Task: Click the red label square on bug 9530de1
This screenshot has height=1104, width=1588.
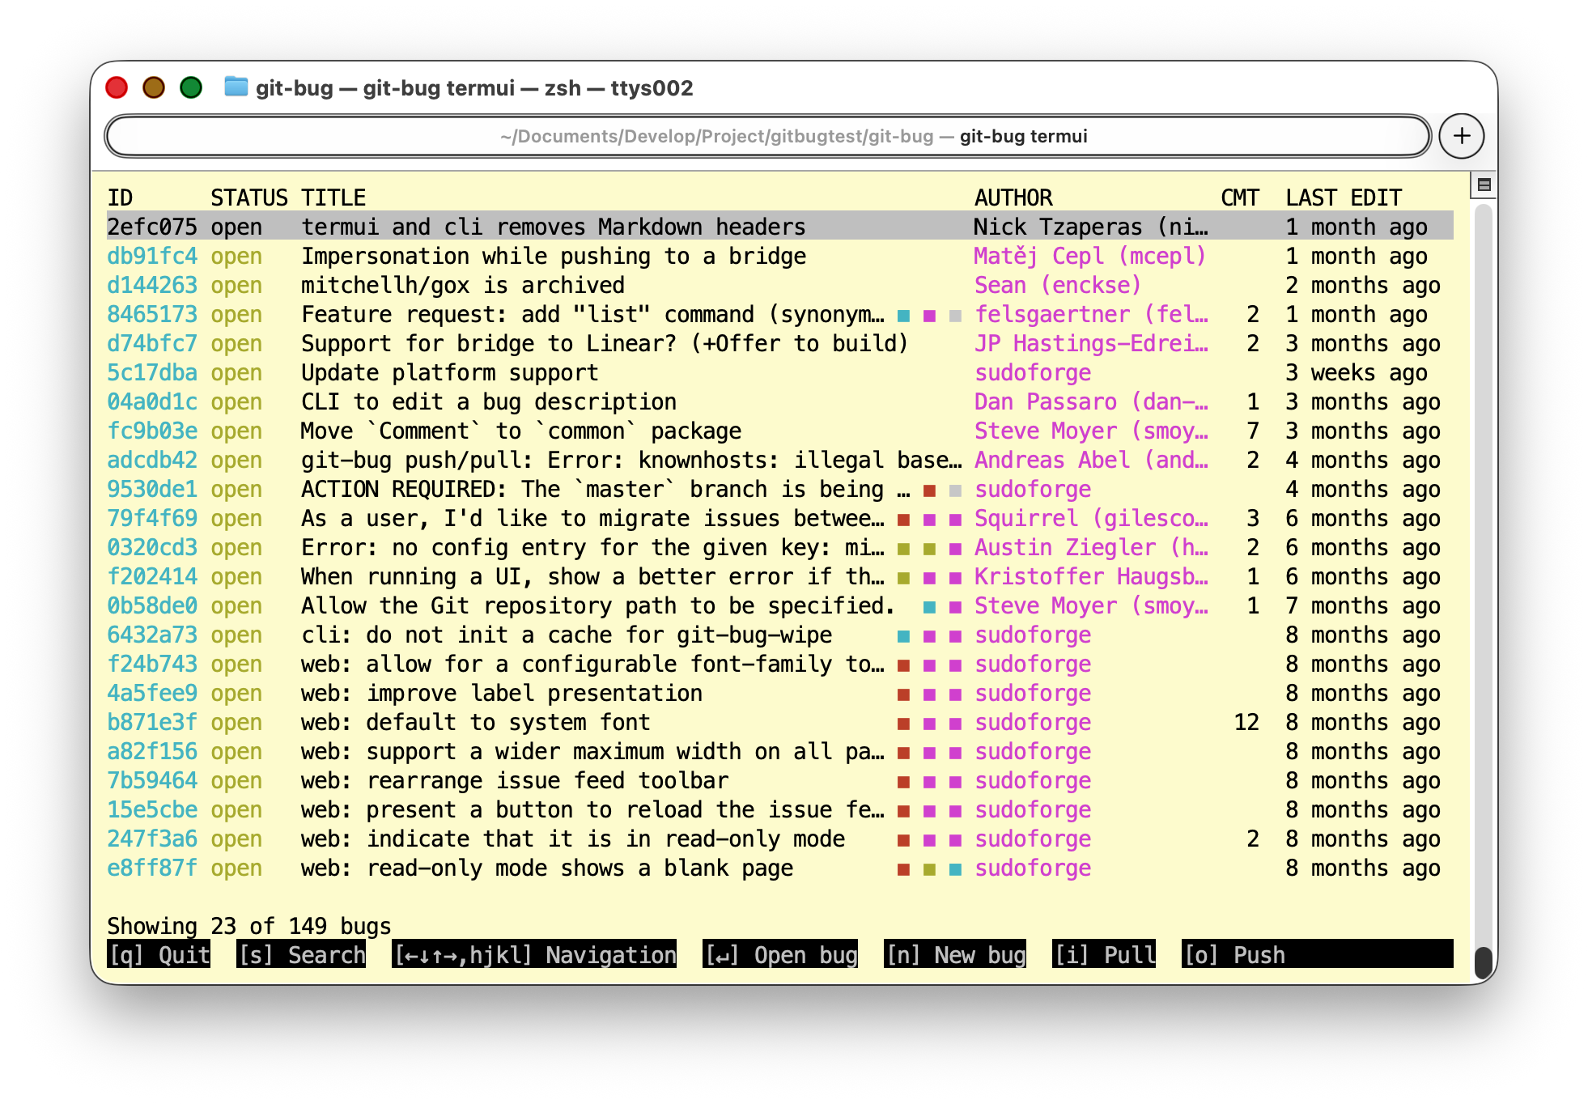Action: (930, 490)
